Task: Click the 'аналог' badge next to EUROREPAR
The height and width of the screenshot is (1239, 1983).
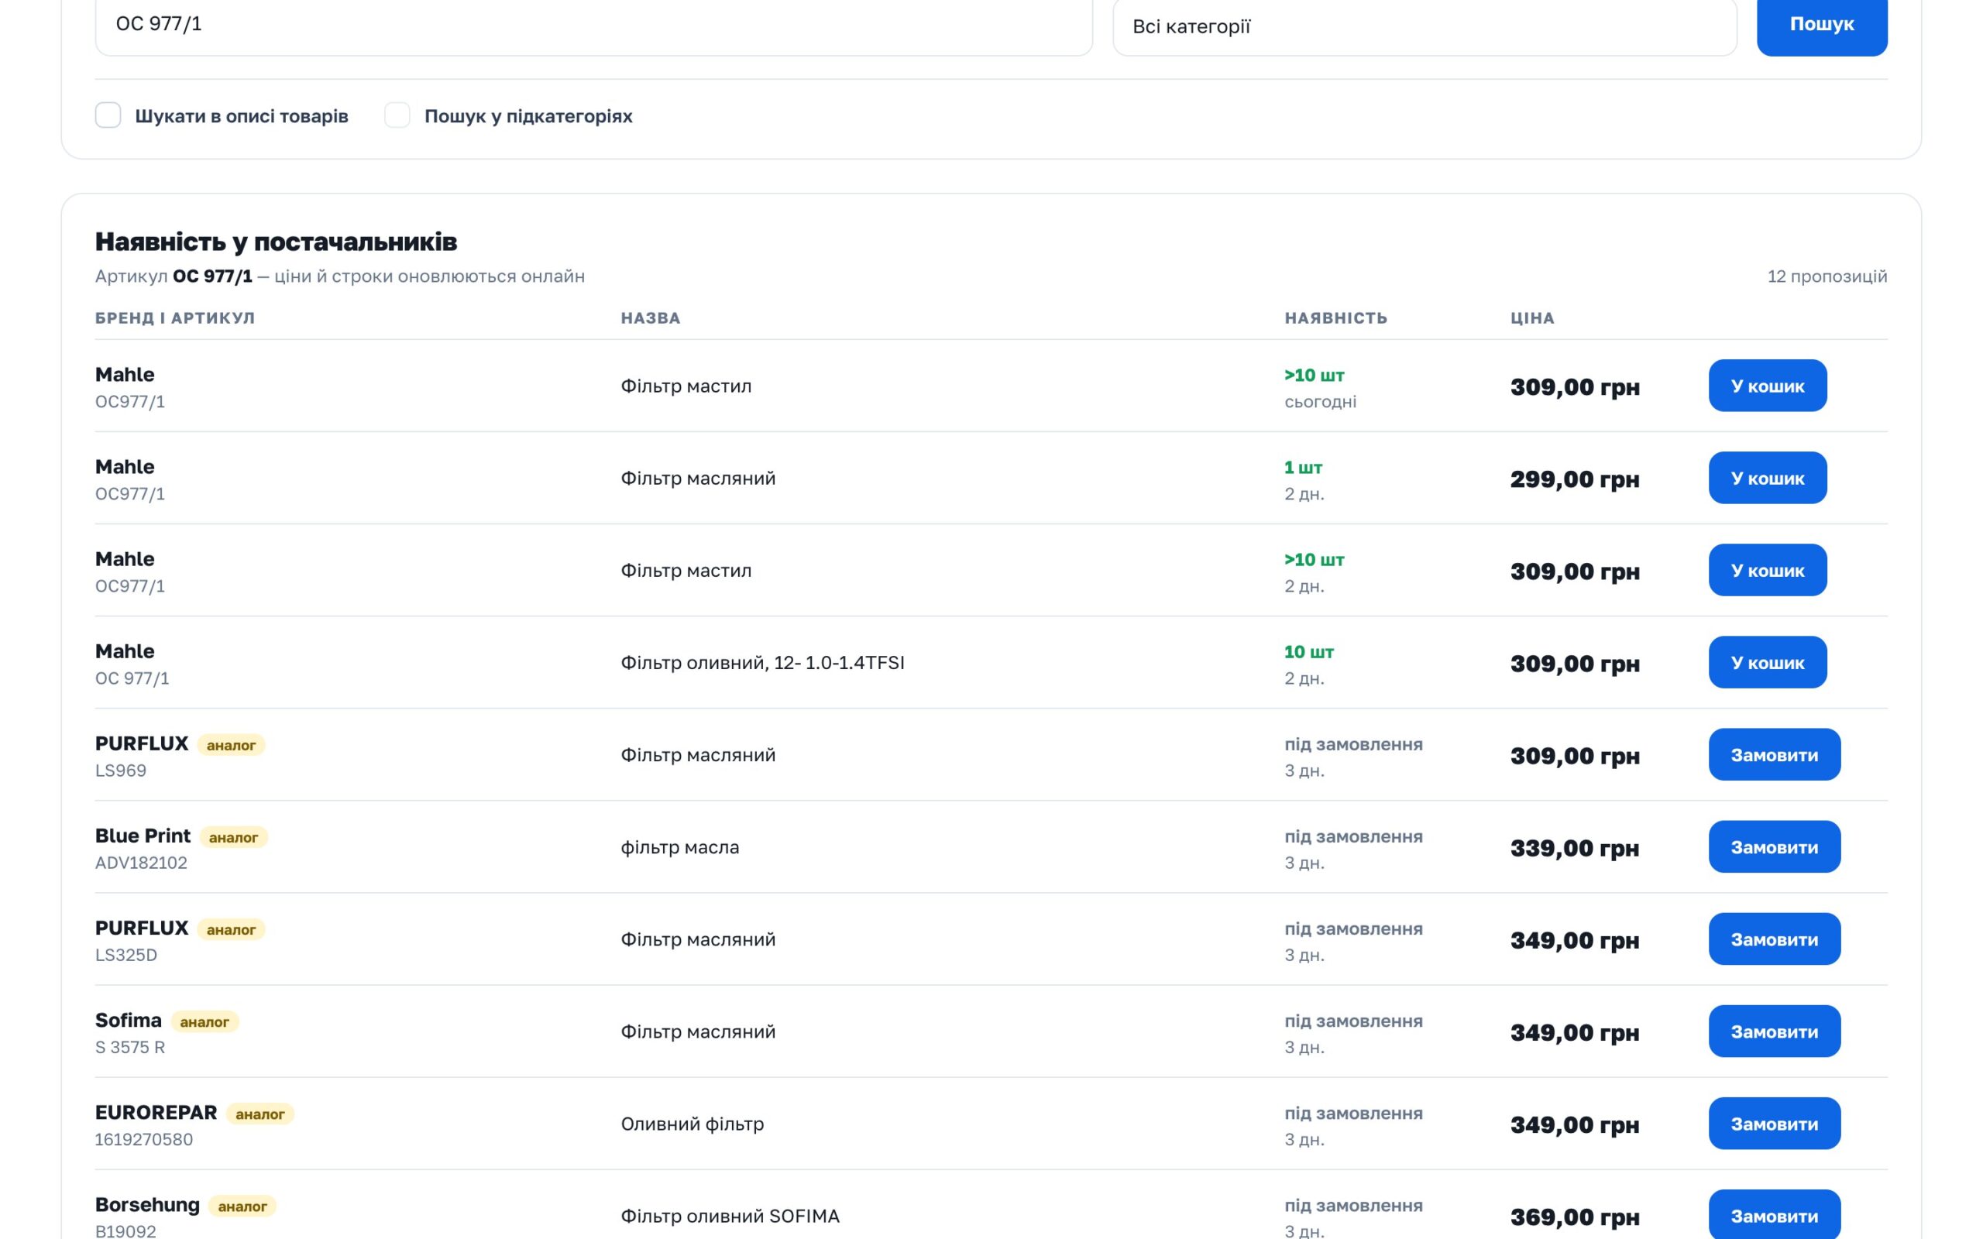Action: coord(259,1114)
